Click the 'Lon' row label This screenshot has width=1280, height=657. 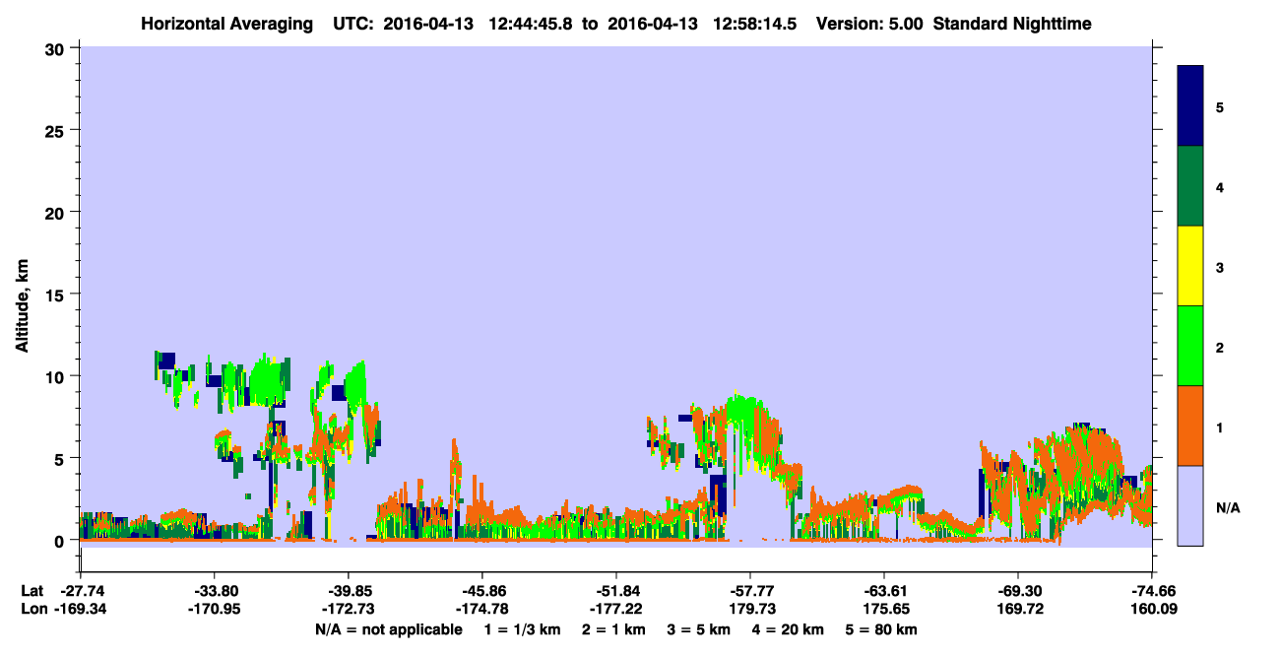point(32,609)
